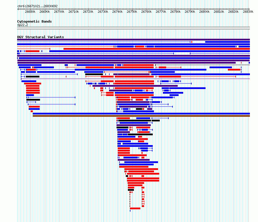Click ruler position 26810k
This screenshot has width=258, height=222.
point(219,12)
